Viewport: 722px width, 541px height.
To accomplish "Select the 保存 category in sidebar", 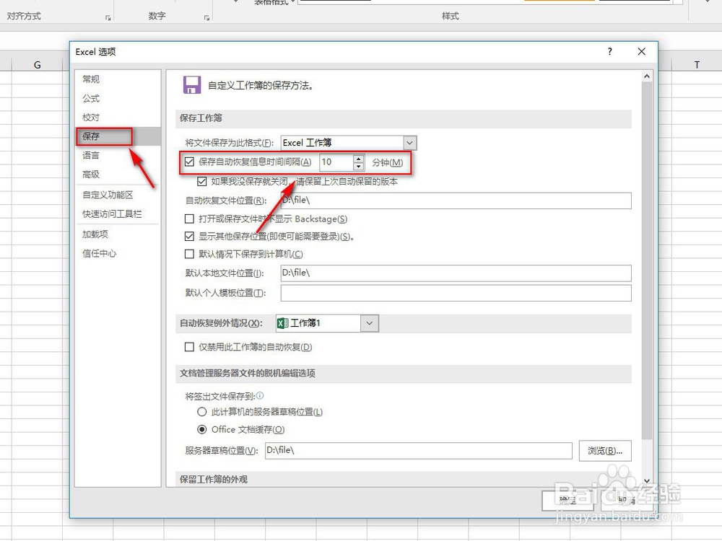I will click(118, 136).
